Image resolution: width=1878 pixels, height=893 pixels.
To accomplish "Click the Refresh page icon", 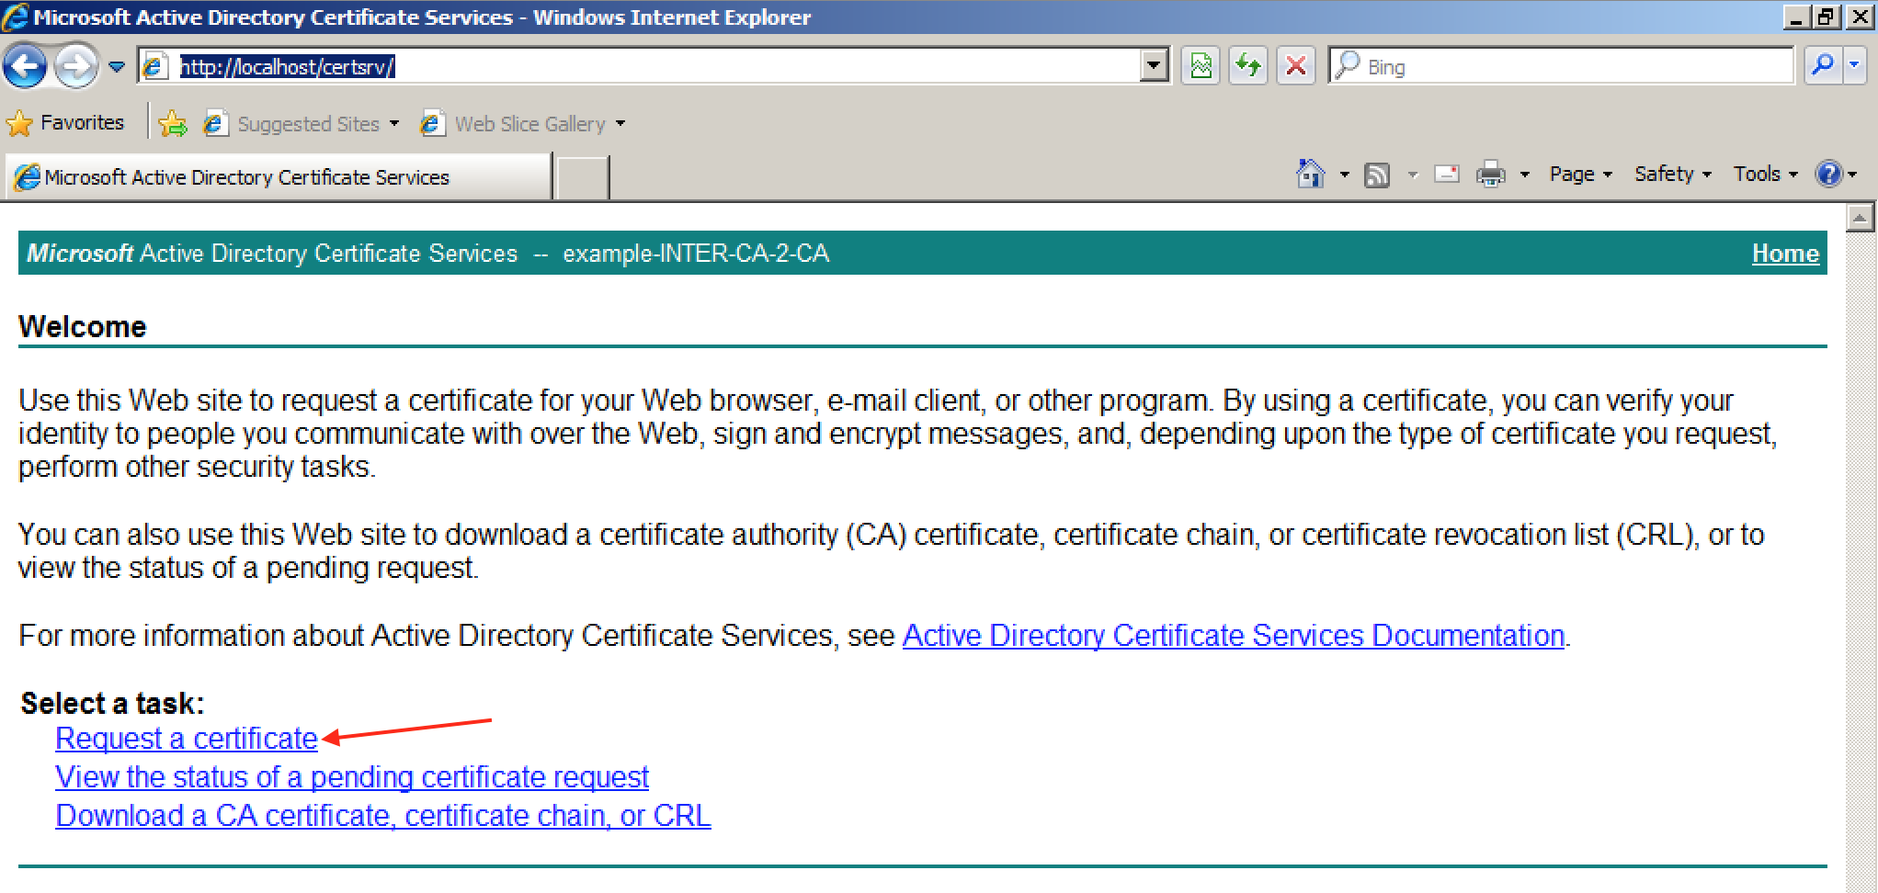I will tap(1248, 66).
